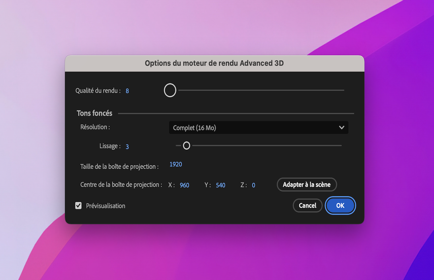
Task: Click the Tons foncés section header
Action: (x=94, y=113)
